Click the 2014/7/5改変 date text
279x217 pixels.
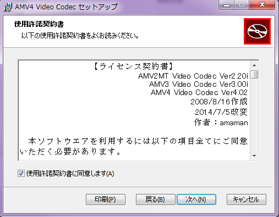221,112
